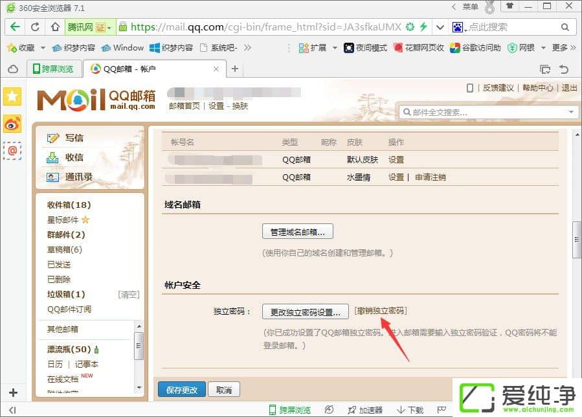Go back with the browser back arrow
The width and height of the screenshot is (582, 417).
click(x=15, y=27)
